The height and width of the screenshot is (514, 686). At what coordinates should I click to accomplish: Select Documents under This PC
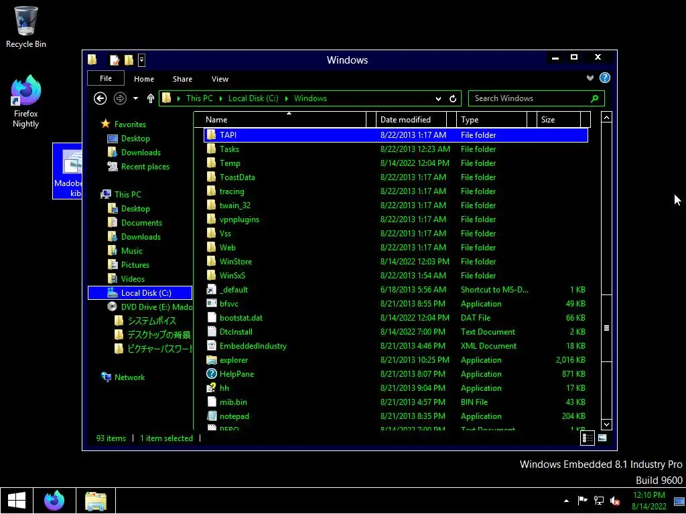[141, 223]
